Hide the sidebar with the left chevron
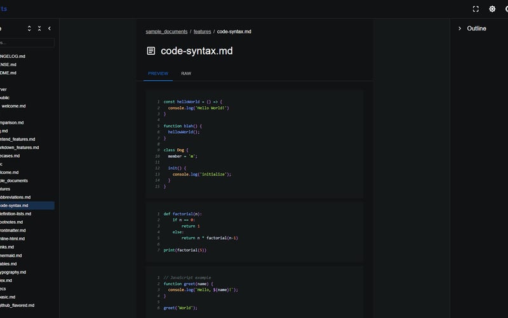This screenshot has width=508, height=318. [50, 29]
